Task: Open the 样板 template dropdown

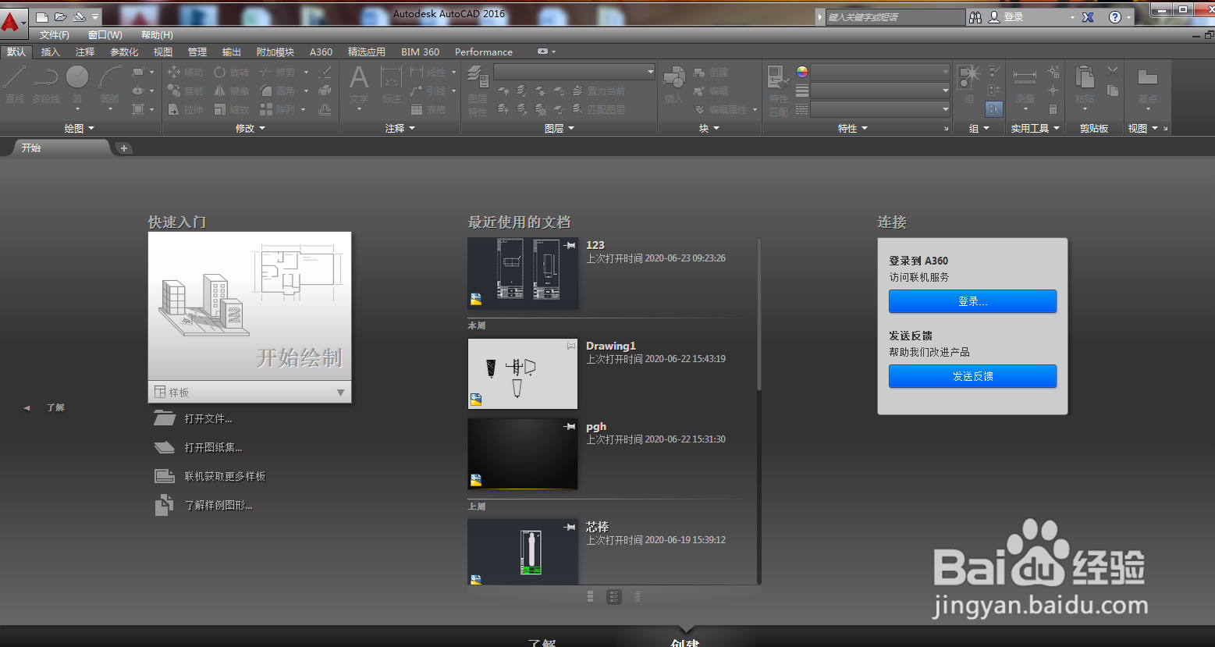Action: pyautogui.click(x=250, y=392)
